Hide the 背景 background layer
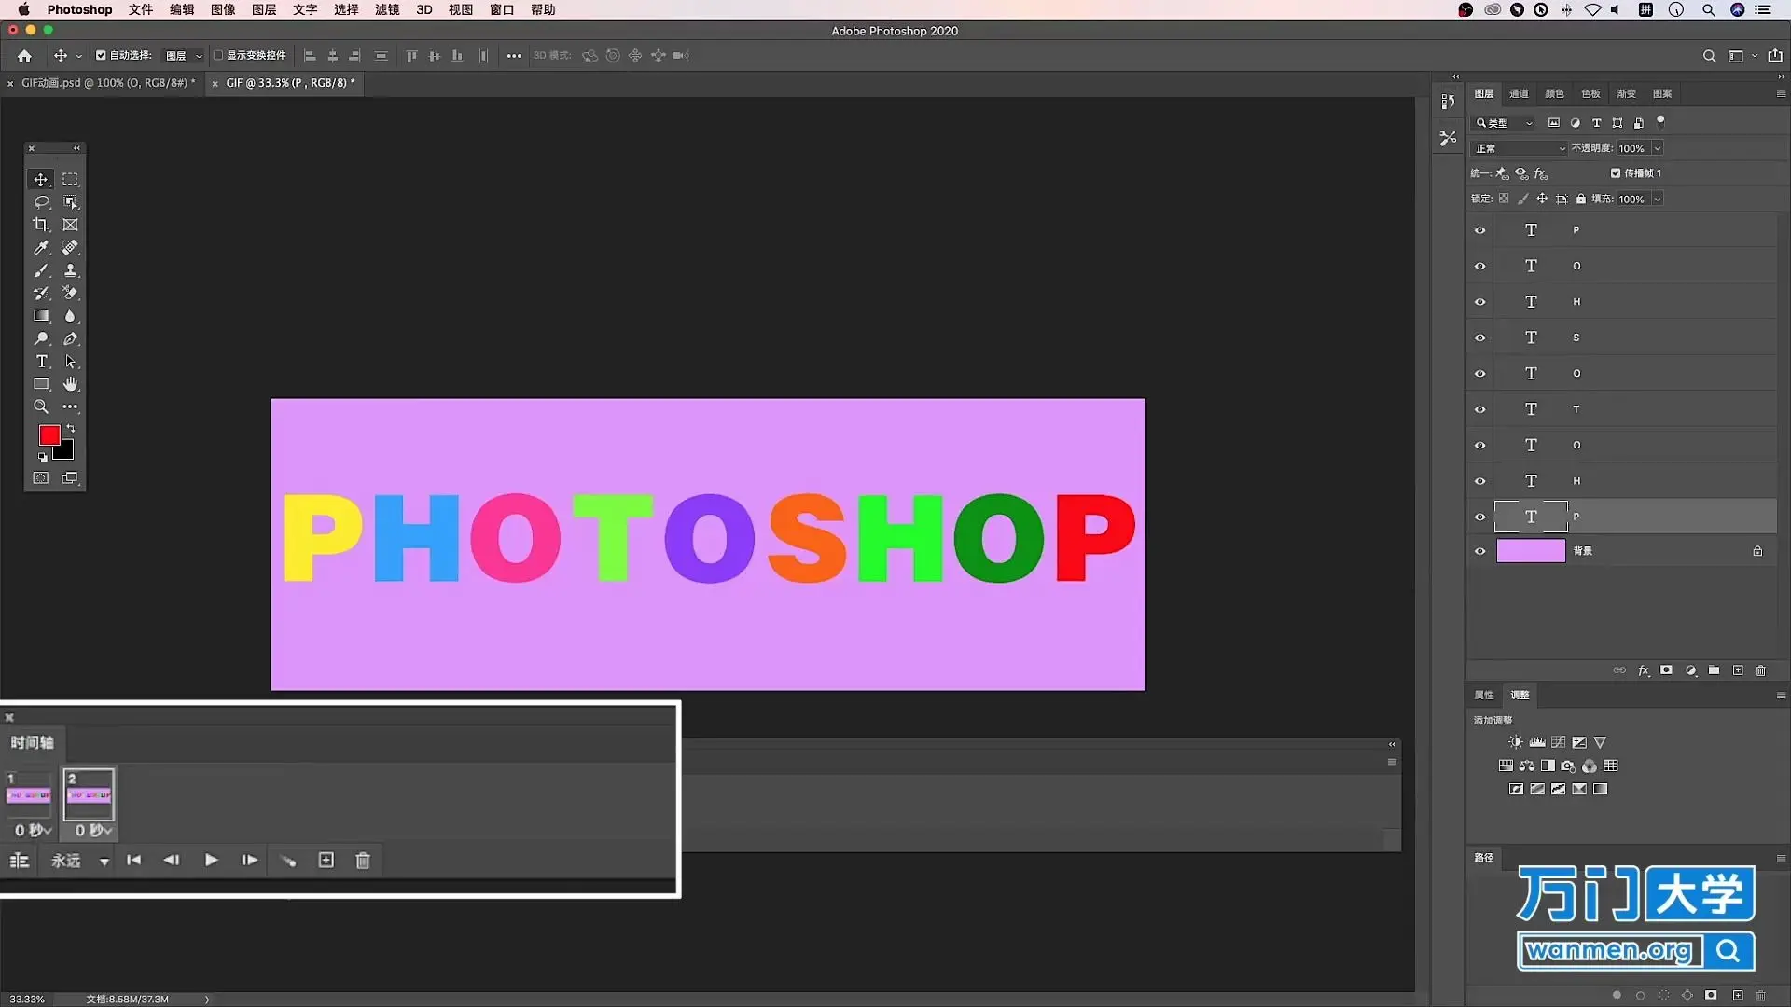 coord(1479,551)
